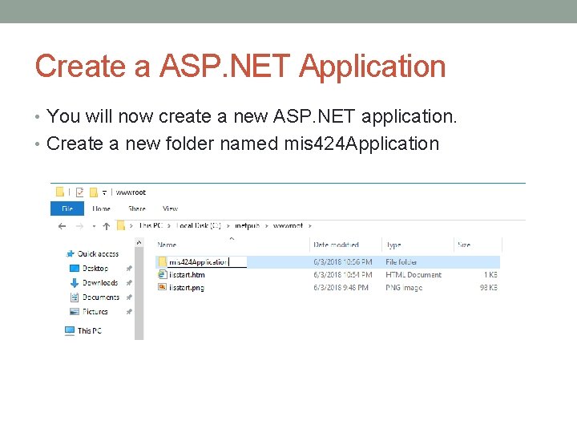
Task: Click the navigation pane scroll up arrow
Action: click(x=139, y=243)
